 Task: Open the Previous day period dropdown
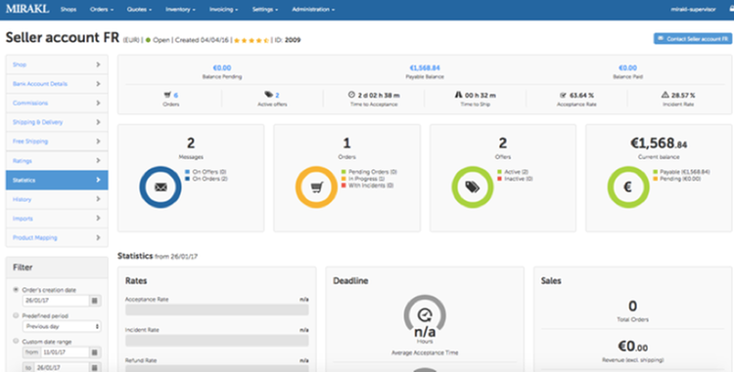click(62, 326)
